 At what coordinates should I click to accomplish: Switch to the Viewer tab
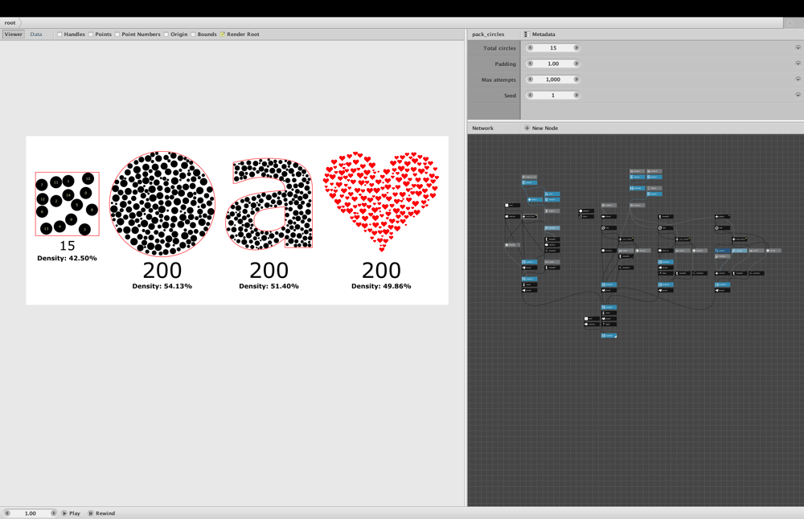point(14,35)
